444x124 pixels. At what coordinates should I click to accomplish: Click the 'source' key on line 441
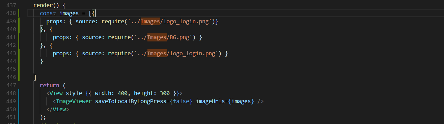click(x=92, y=37)
